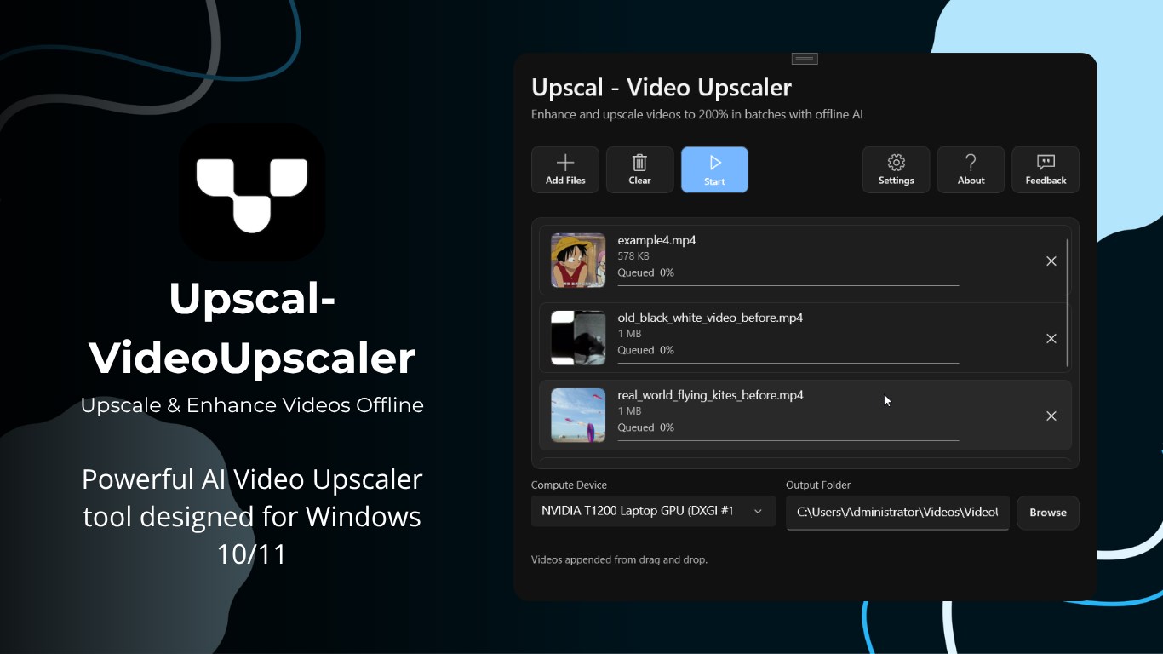Click the example4.mp4 progress bar
The height and width of the screenshot is (654, 1163).
[x=788, y=285]
